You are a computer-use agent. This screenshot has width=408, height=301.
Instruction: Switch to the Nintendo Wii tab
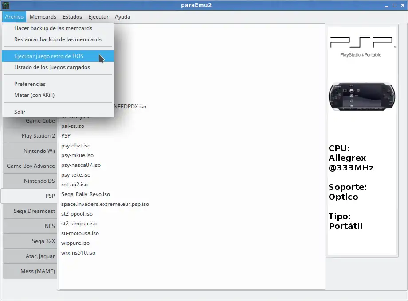(30, 151)
